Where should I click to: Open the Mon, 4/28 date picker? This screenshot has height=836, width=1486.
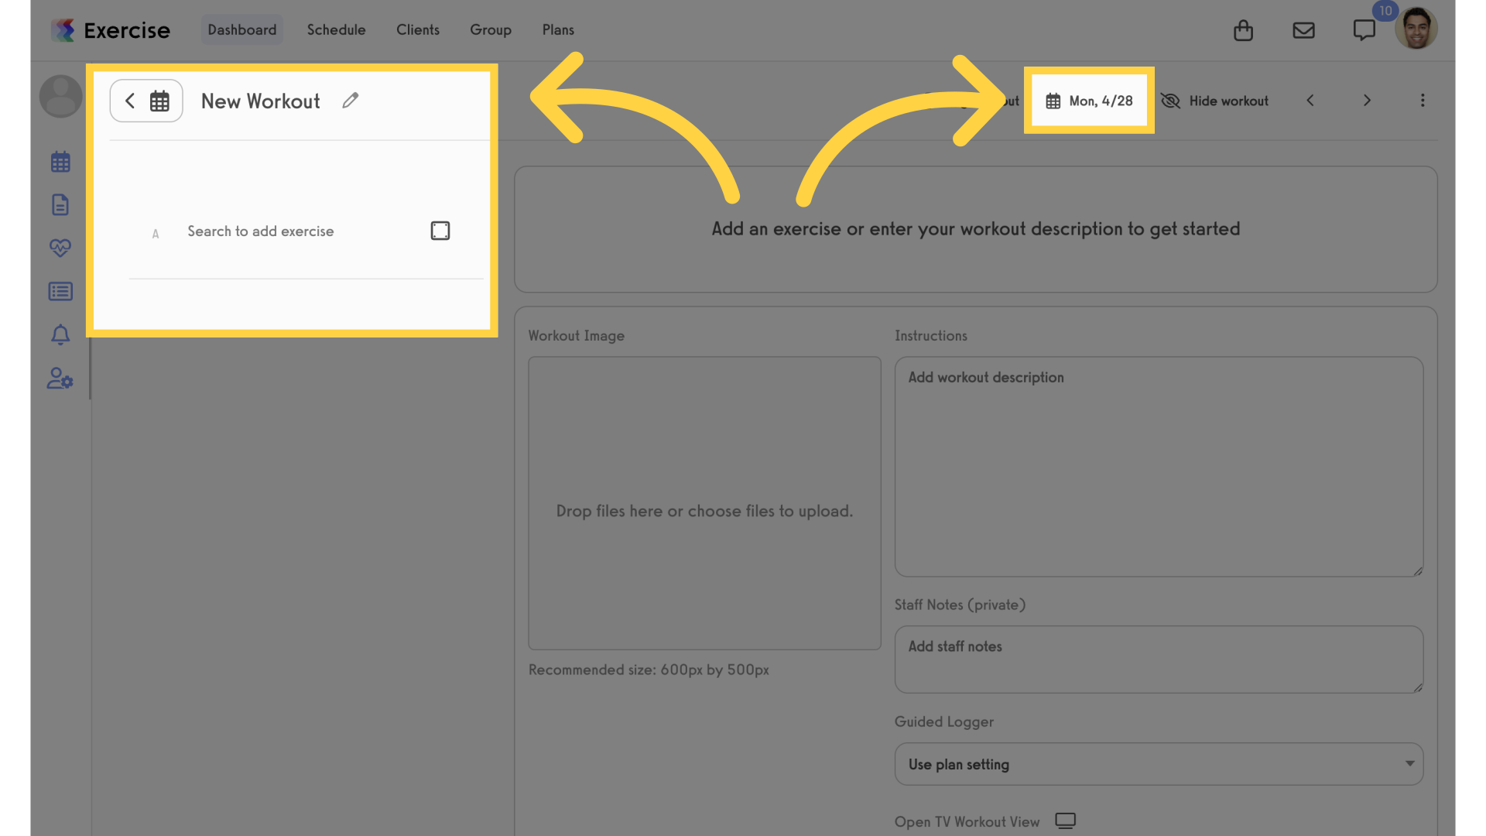click(1089, 101)
